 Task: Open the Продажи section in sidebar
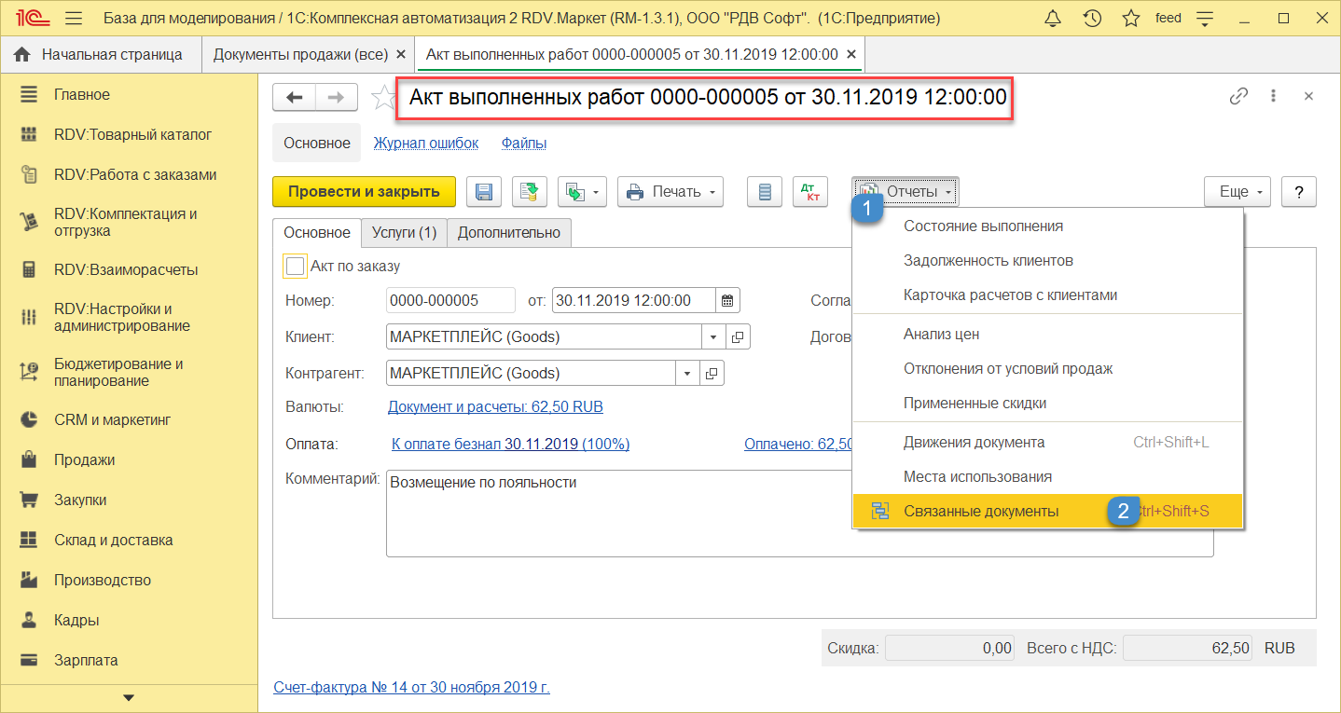[x=85, y=459]
